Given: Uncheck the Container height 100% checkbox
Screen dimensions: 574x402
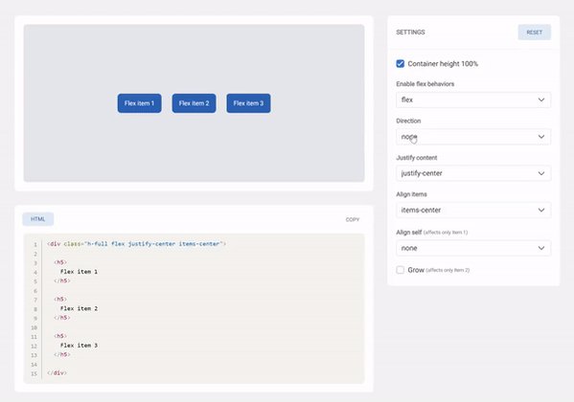Looking at the screenshot, I should 401,63.
